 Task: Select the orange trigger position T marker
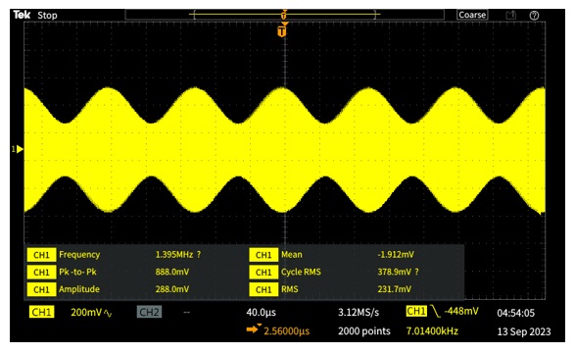282,30
